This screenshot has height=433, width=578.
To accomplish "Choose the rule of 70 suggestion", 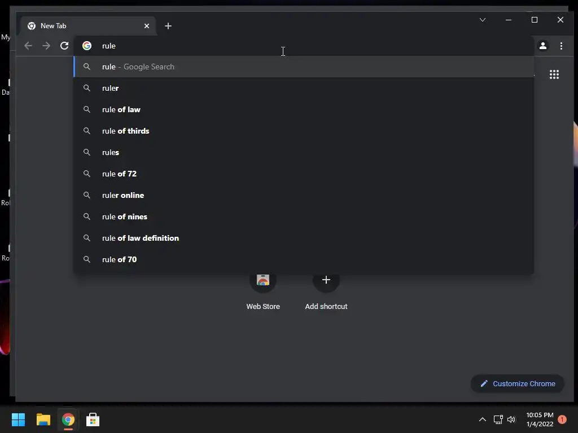I will tap(304, 259).
